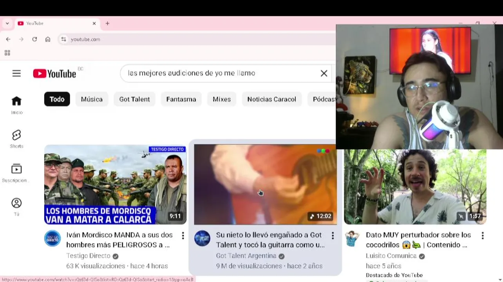Open the 'Dato MUY perturbador' video title
This screenshot has height=282, width=503.
pos(418,240)
